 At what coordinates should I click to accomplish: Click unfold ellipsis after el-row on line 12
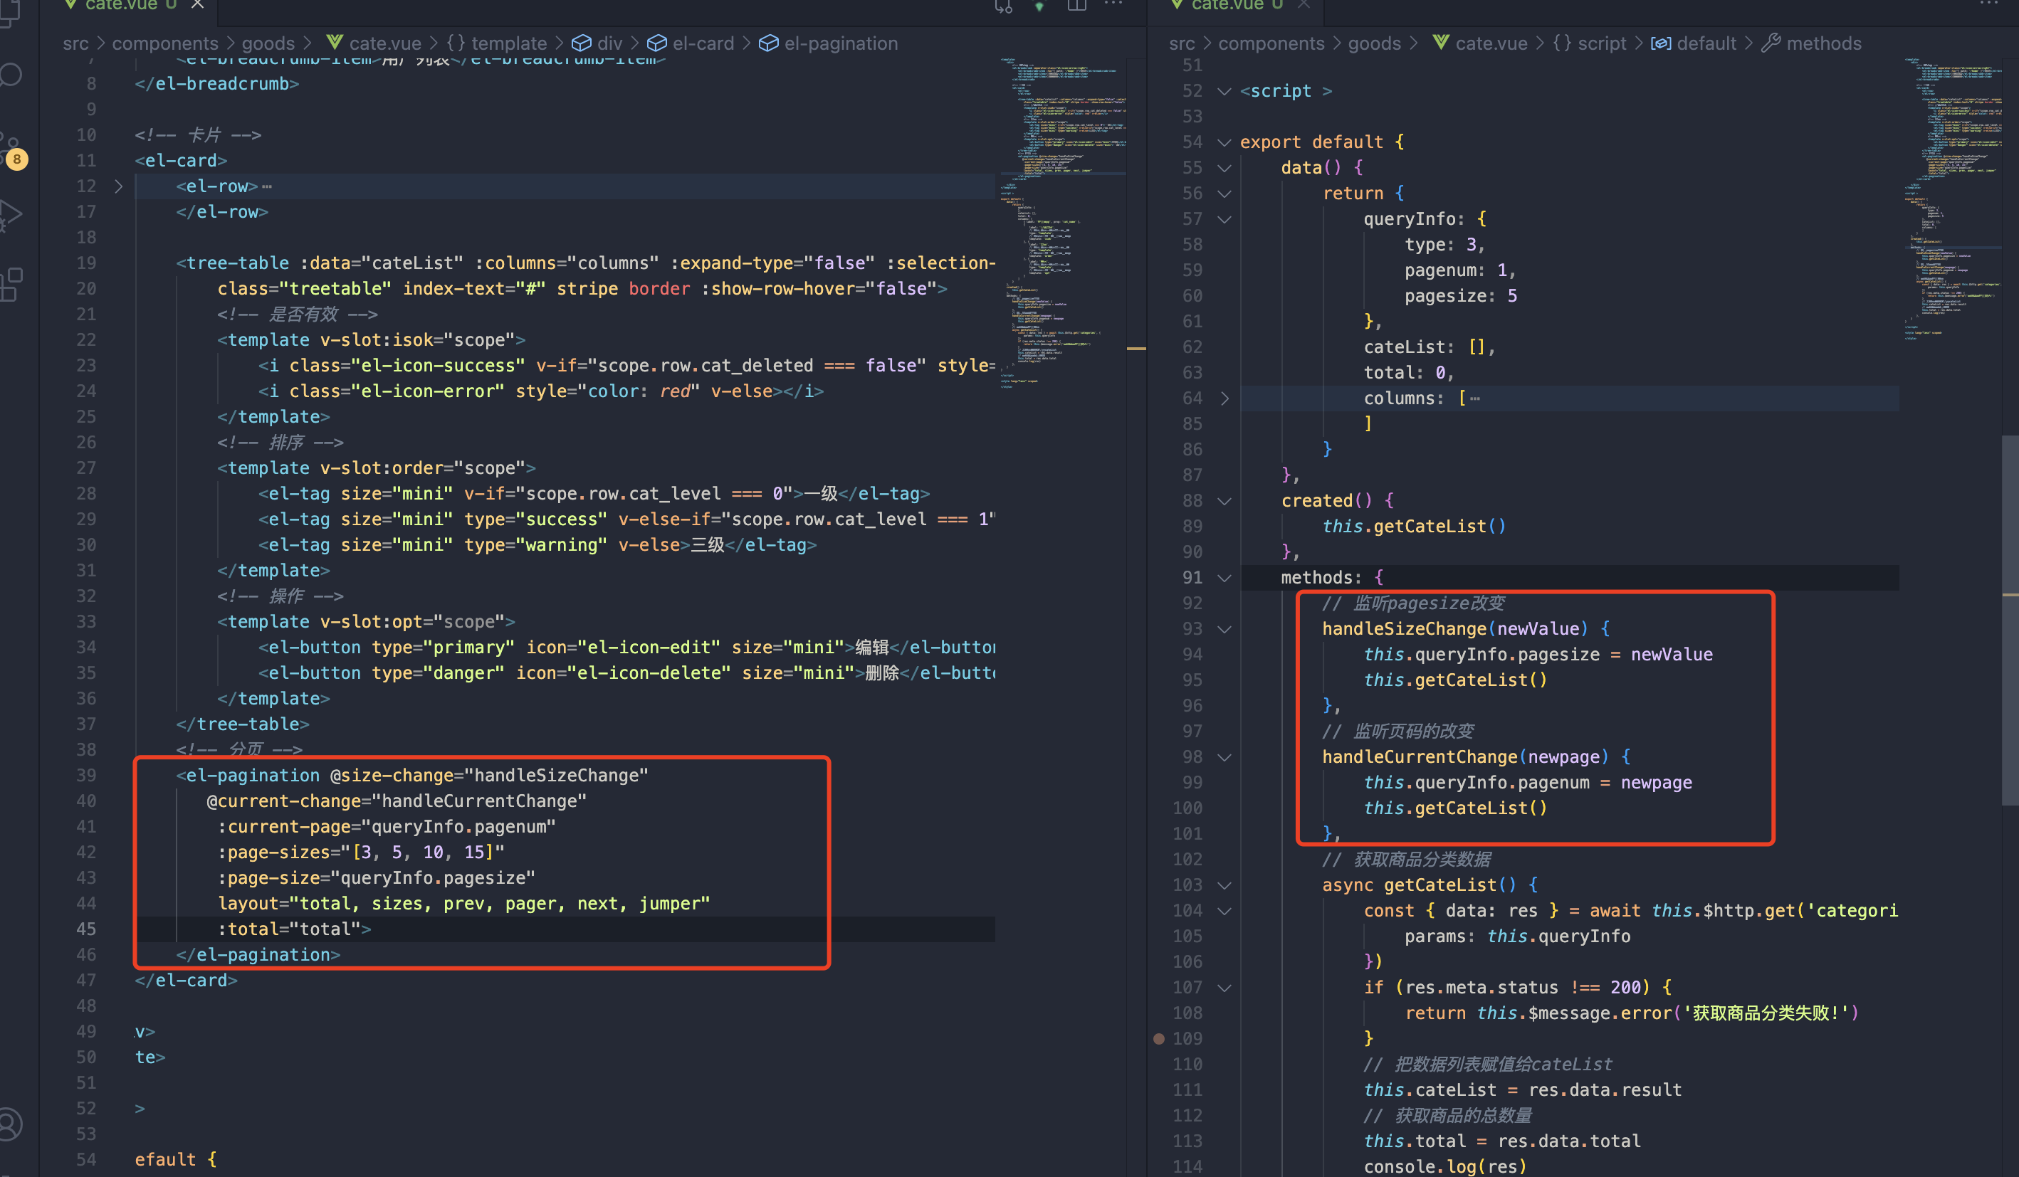pos(267,186)
